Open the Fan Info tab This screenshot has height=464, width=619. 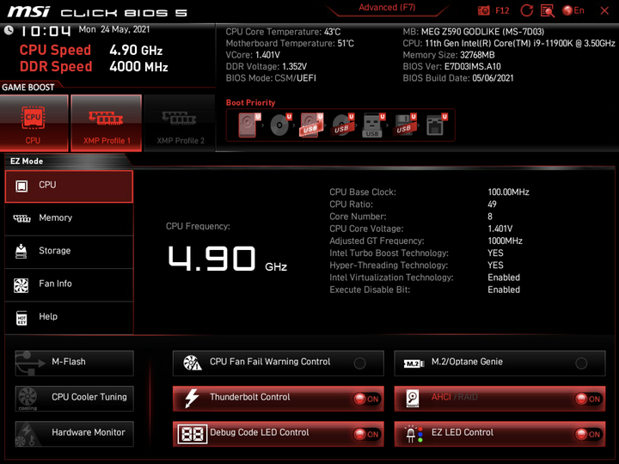pyautogui.click(x=69, y=285)
